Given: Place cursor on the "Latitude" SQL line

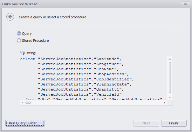Looking at the screenshot, I should (x=71, y=59).
